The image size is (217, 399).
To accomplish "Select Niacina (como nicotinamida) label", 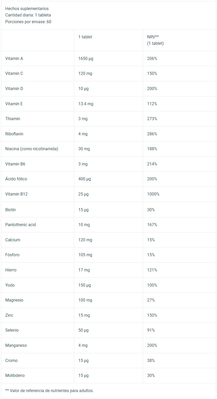I will point(32,149).
